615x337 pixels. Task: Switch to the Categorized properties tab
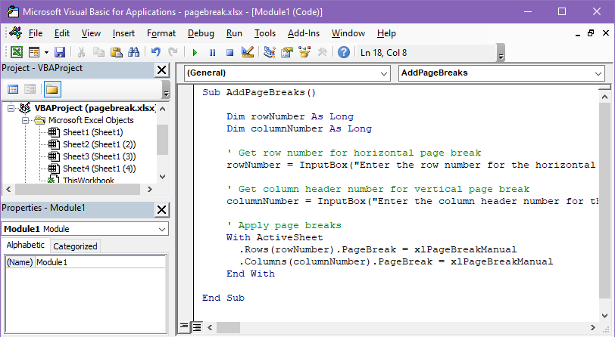(x=75, y=246)
